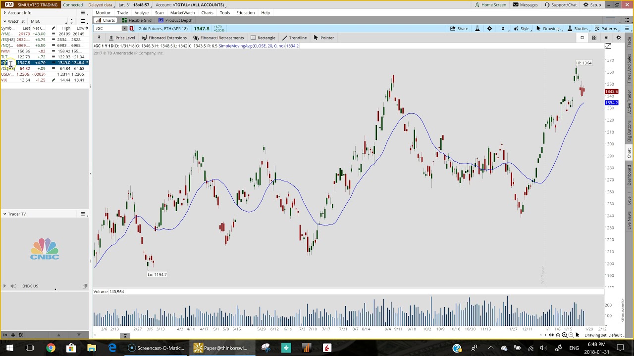Select the VIX row in watchlist

45,80
